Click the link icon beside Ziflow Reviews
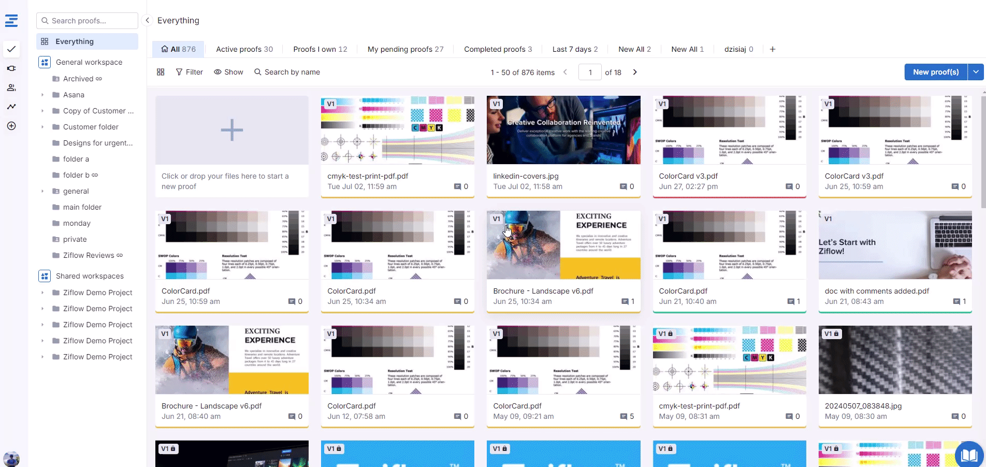 (120, 255)
